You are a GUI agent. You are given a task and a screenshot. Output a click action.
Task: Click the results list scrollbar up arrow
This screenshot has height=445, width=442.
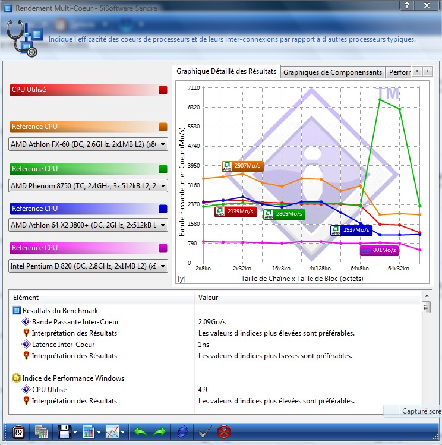pos(426,296)
